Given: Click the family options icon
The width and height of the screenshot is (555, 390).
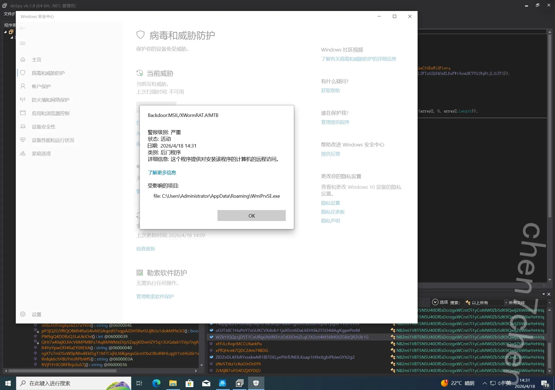Looking at the screenshot, I should [x=23, y=153].
